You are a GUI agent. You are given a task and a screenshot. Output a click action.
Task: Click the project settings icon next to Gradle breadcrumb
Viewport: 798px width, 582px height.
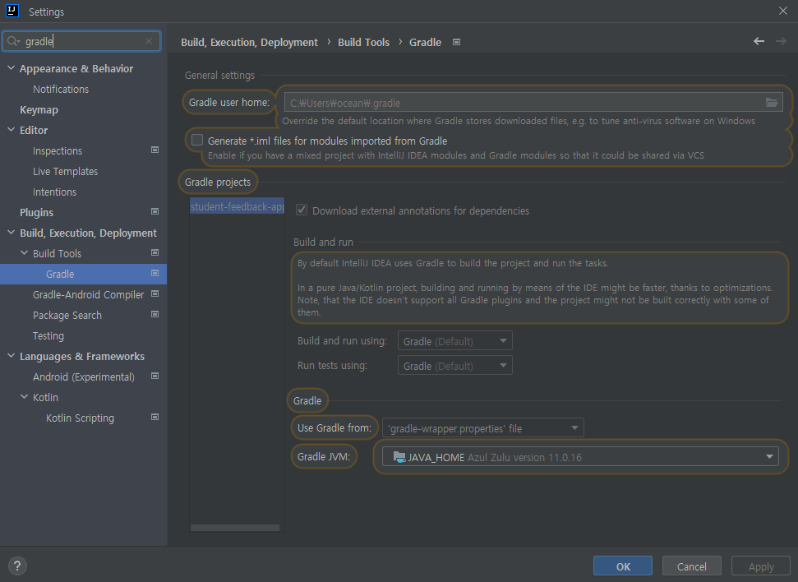pyautogui.click(x=456, y=42)
